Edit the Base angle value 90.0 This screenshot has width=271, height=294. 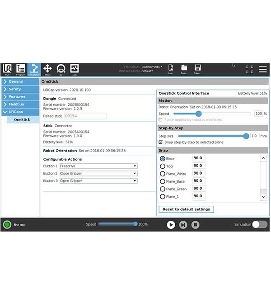[199, 158]
